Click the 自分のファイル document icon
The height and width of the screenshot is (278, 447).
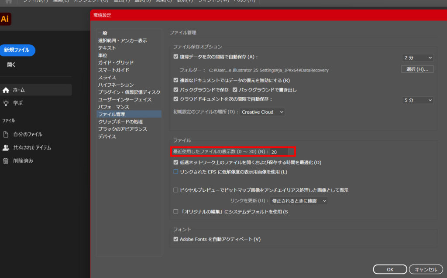coord(6,135)
